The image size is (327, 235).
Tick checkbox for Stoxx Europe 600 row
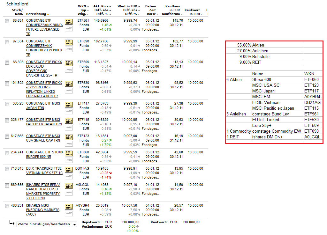(7, 153)
